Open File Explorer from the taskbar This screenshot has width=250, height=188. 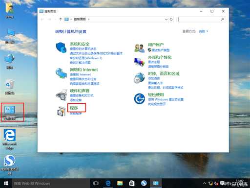pos(120,183)
